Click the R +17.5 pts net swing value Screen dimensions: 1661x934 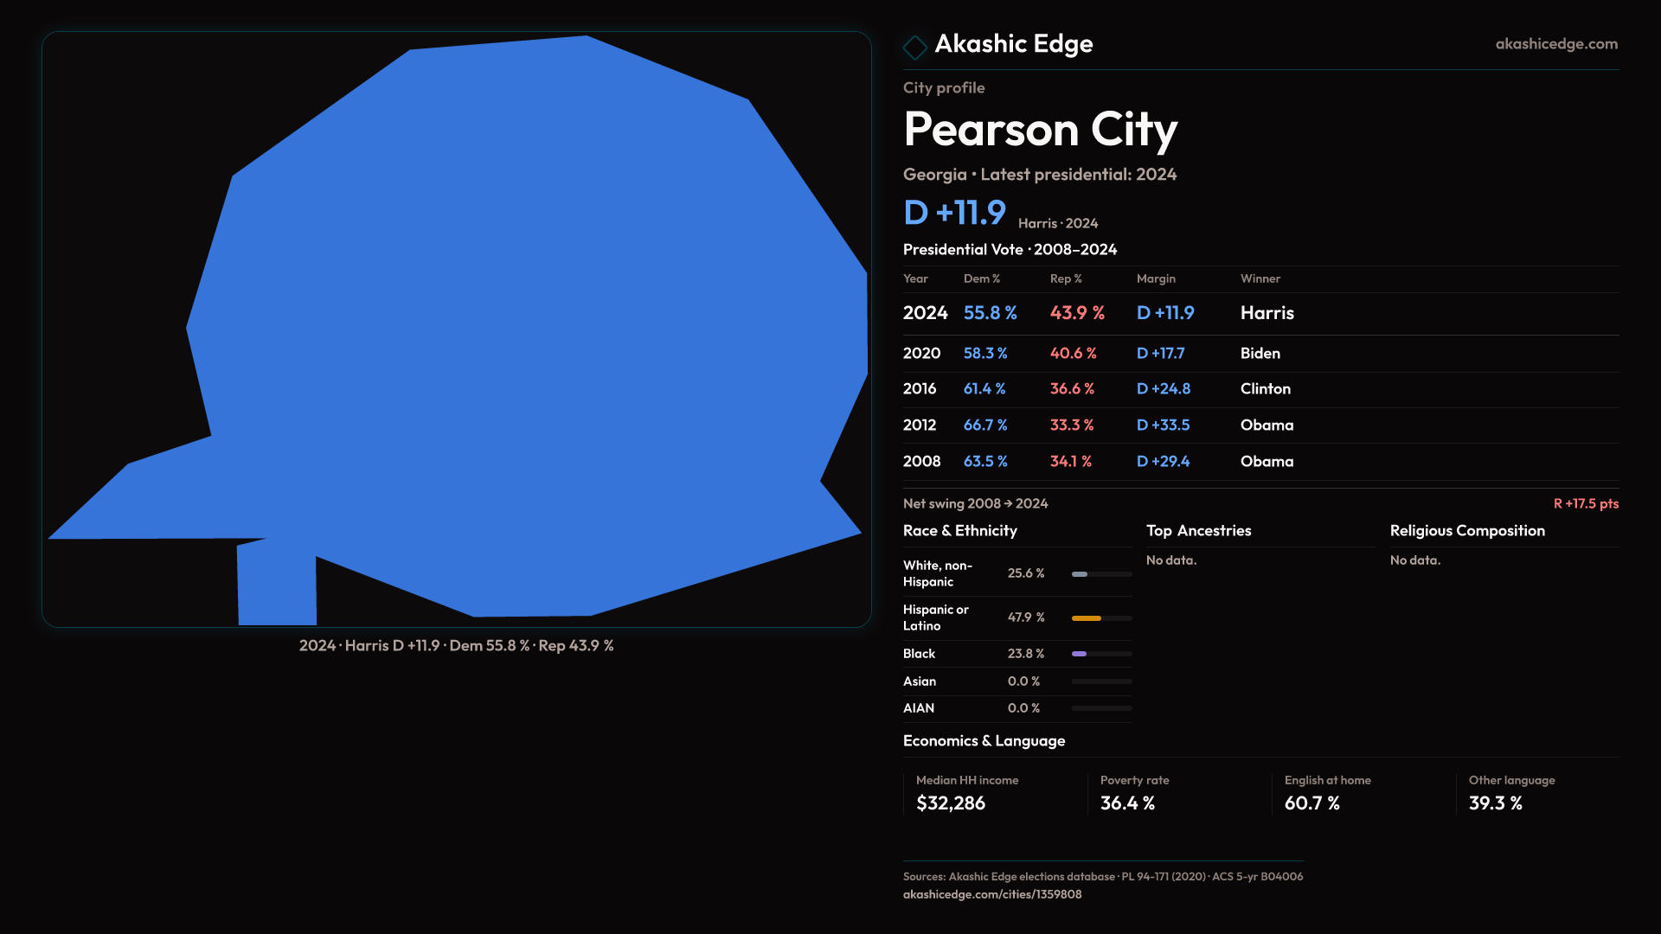(x=1585, y=503)
